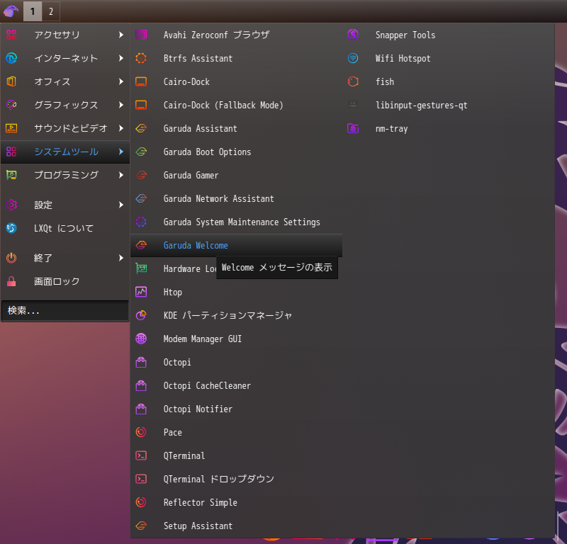
Task: Expand the プログラミング submenu arrow
Action: [121, 175]
